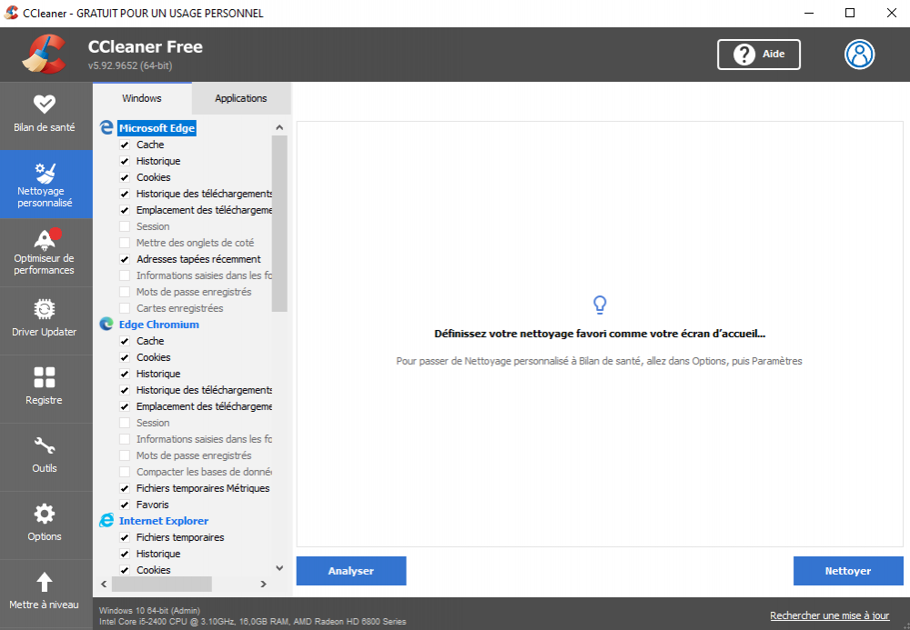Click the CCleaner title bar icon
910x630 pixels.
tap(11, 13)
